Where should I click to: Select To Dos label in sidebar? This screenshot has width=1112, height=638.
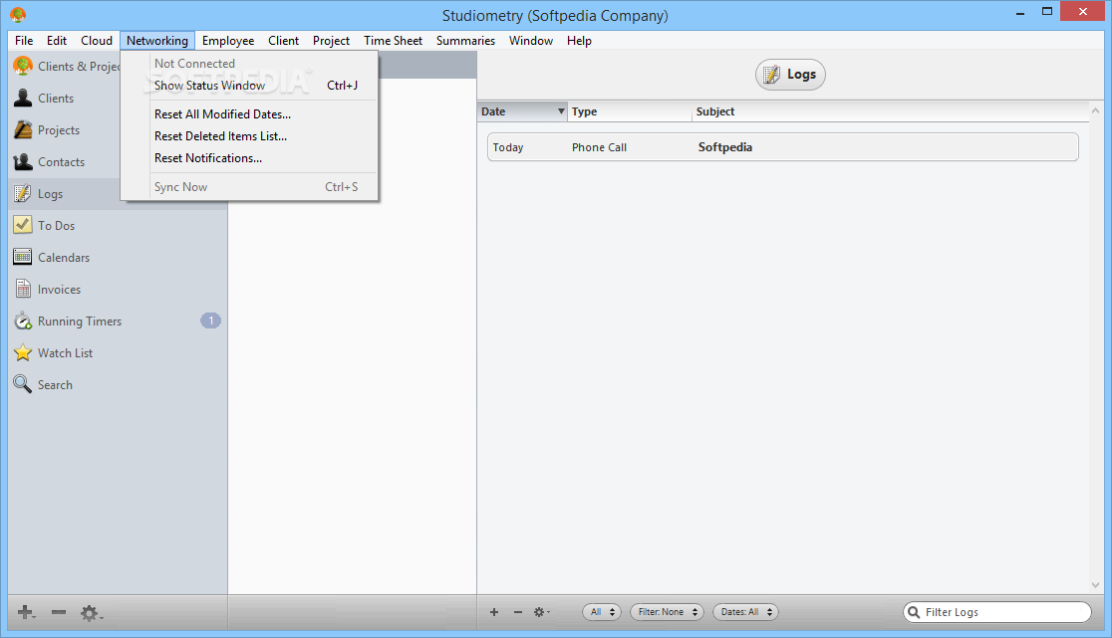point(56,225)
